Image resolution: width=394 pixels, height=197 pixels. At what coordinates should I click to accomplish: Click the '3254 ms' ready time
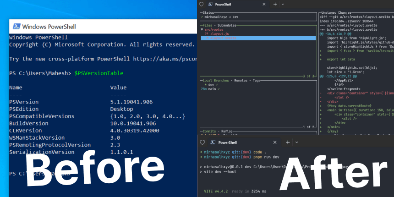(x=258, y=192)
